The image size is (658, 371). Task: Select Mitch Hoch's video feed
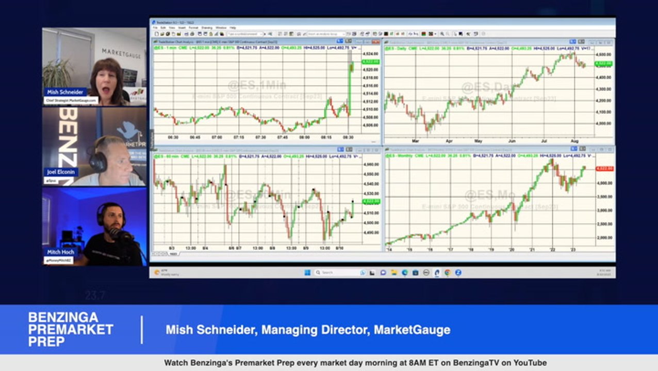[94, 227]
